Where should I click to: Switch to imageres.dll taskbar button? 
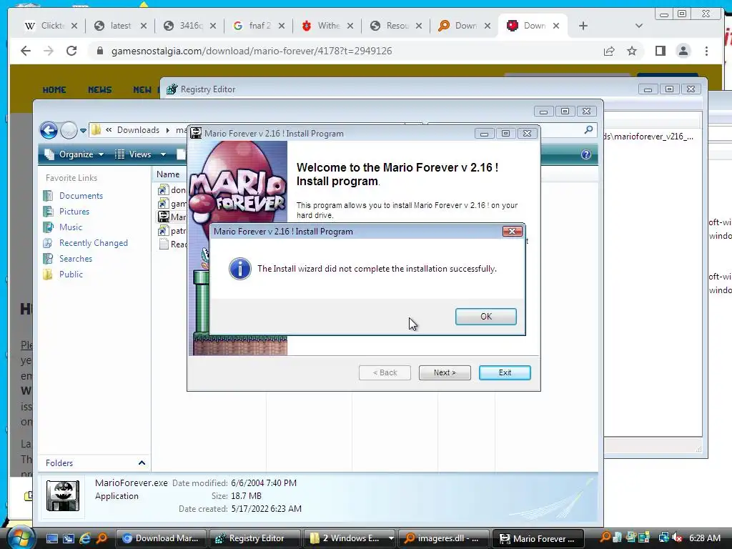[x=443, y=538]
